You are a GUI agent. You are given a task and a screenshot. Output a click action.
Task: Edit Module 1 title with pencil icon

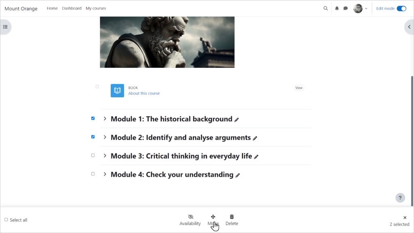click(x=237, y=120)
